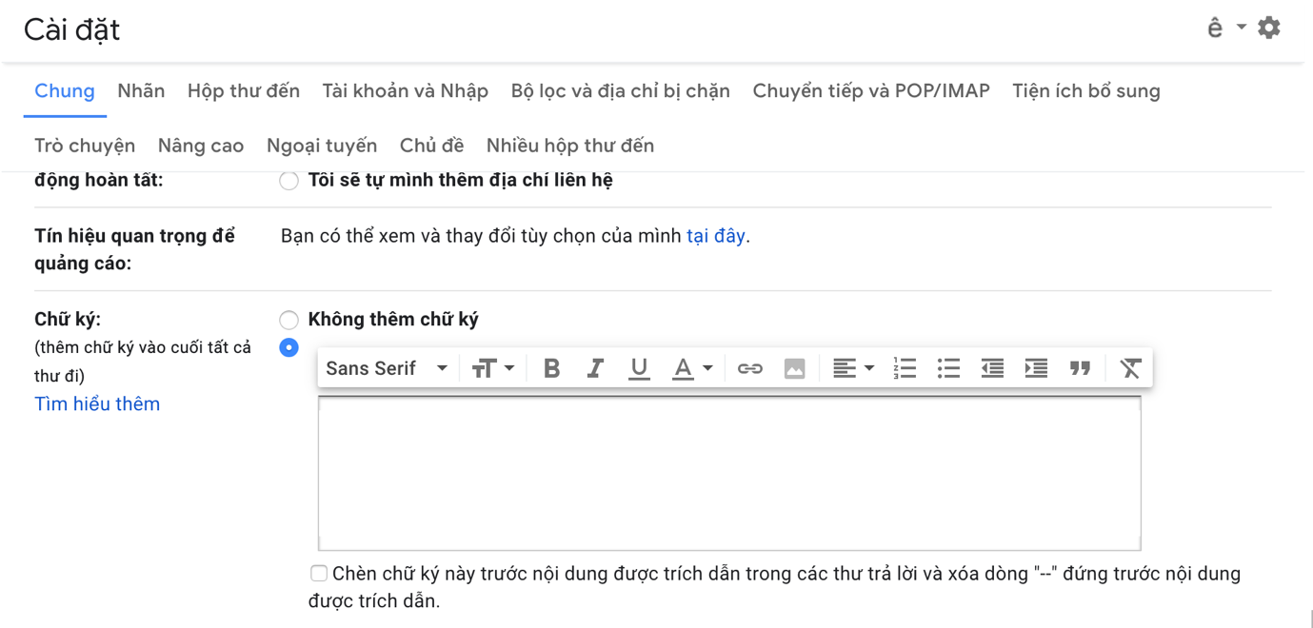Open the text size tool
This screenshot has width=1313, height=628.
tap(493, 368)
